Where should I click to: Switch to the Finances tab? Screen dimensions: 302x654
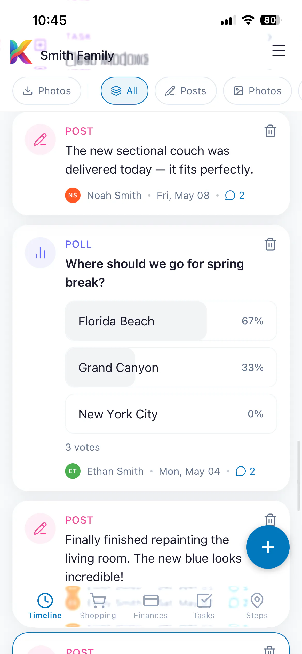(x=151, y=606)
